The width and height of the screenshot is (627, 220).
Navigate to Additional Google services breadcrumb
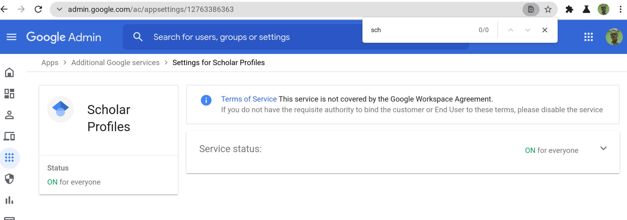coord(115,63)
